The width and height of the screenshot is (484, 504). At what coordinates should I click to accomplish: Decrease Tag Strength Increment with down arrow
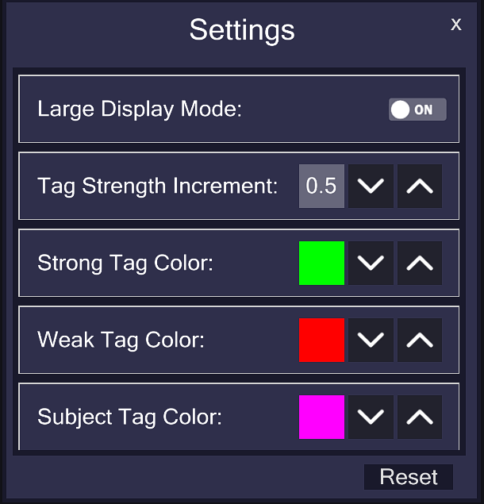pyautogui.click(x=371, y=187)
